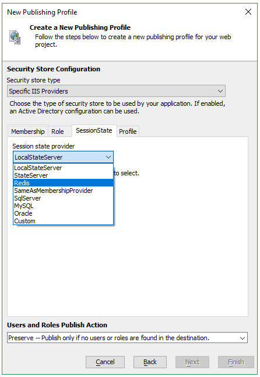Screen dimensions: 260x377
Task: Close the New Publishing Profile dialog
Action: 248,12
